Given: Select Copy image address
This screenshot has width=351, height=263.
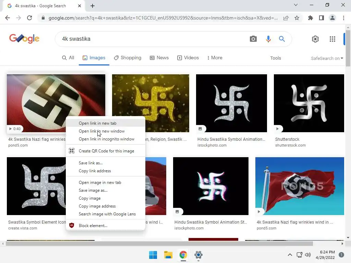Looking at the screenshot, I should click(x=106, y=206).
